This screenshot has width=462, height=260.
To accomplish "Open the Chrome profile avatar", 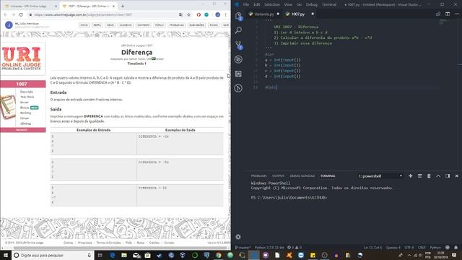I will [218, 14].
